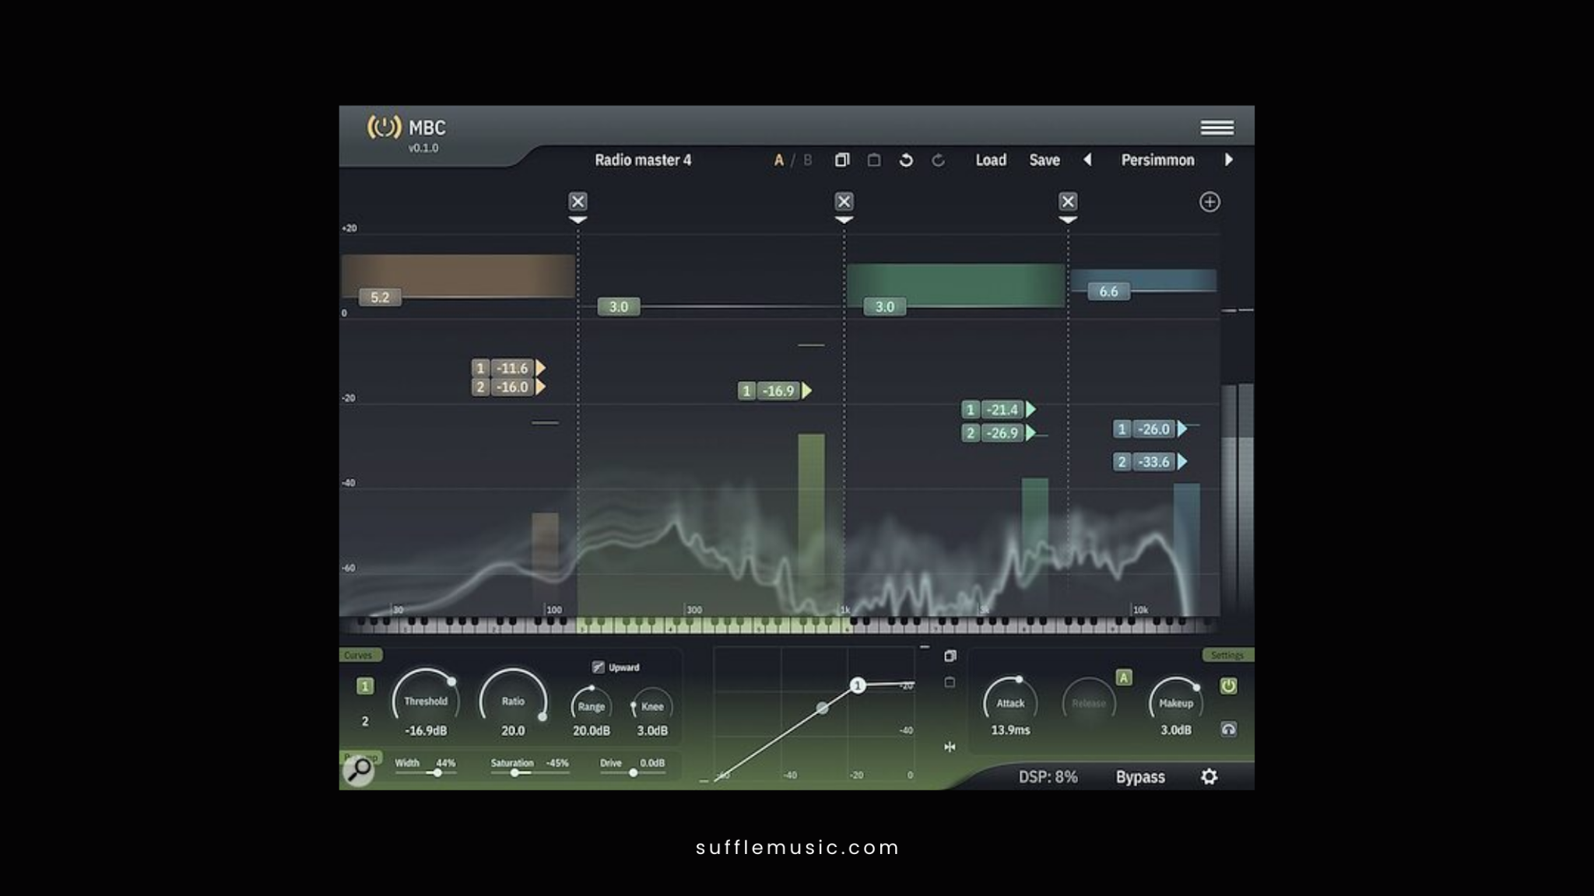Click the paste curve icon beside transfer graph
Image resolution: width=1594 pixels, height=896 pixels.
(950, 682)
